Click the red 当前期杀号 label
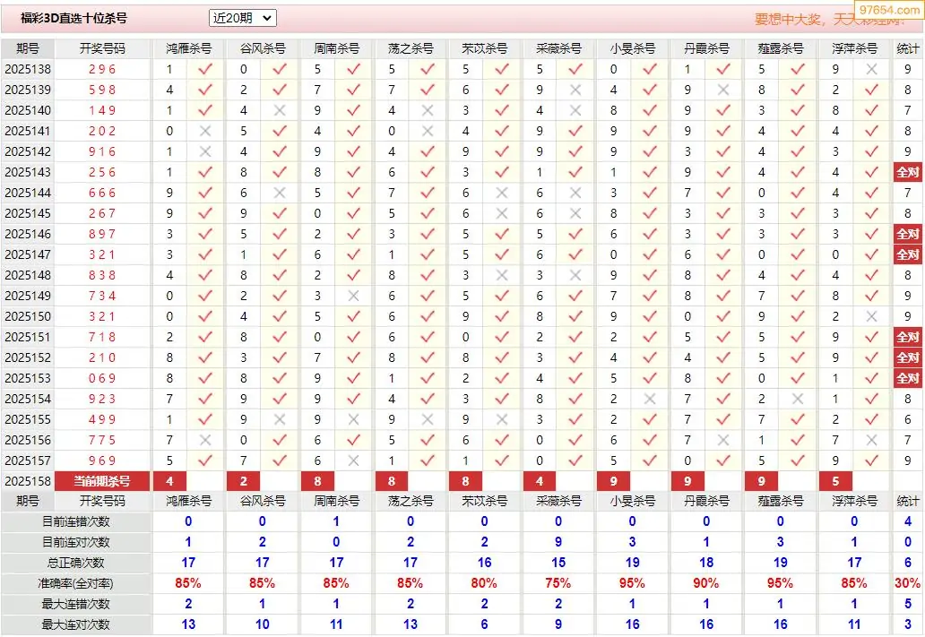This screenshot has width=925, height=637. (102, 481)
